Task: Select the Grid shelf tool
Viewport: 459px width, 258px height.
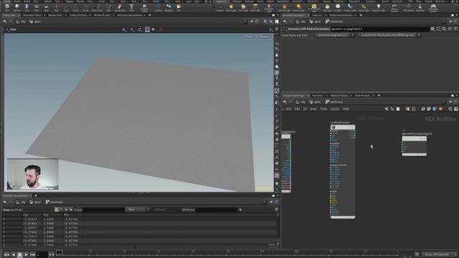Action: click(46, 7)
